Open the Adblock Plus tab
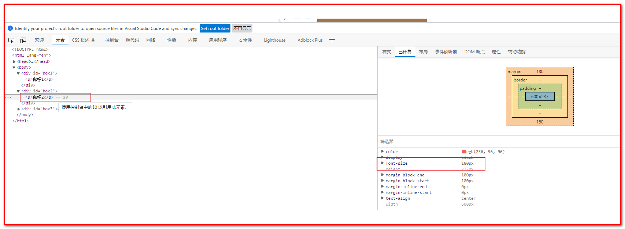The image size is (625, 229). pyautogui.click(x=310, y=40)
